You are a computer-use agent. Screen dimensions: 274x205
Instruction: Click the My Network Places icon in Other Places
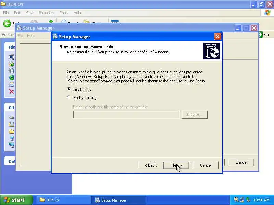[12, 145]
